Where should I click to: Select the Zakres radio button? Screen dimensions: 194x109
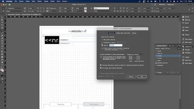pyautogui.click(x=102, y=45)
